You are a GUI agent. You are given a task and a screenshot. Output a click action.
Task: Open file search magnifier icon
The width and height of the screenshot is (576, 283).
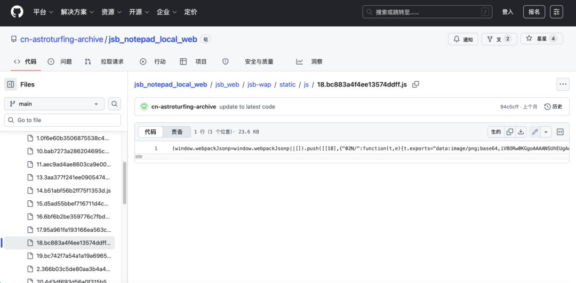pos(114,104)
